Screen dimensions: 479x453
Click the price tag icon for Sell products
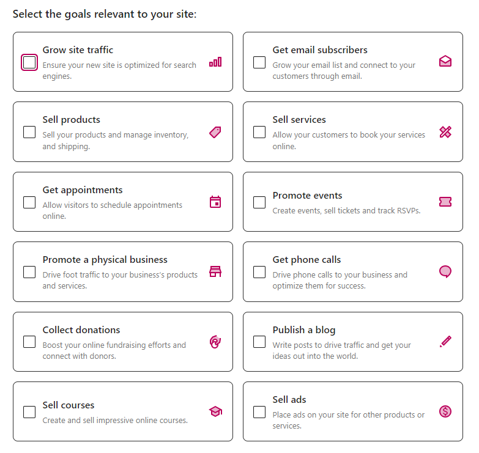tap(215, 132)
